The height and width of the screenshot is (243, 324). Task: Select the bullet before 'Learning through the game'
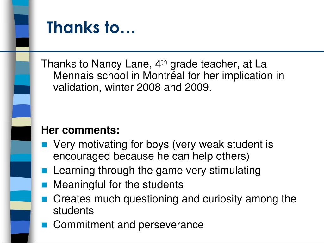[44, 171]
